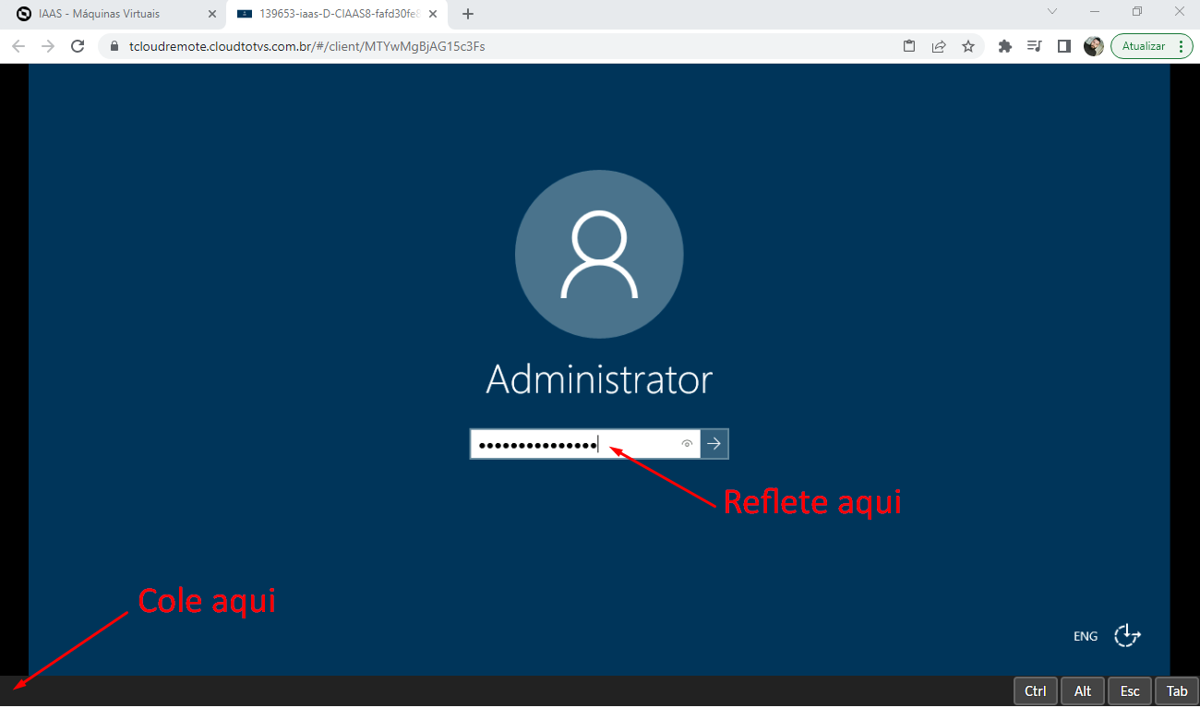Viewport: 1200px width, 708px height.
Task: Bookmark this page with the star
Action: pos(968,46)
